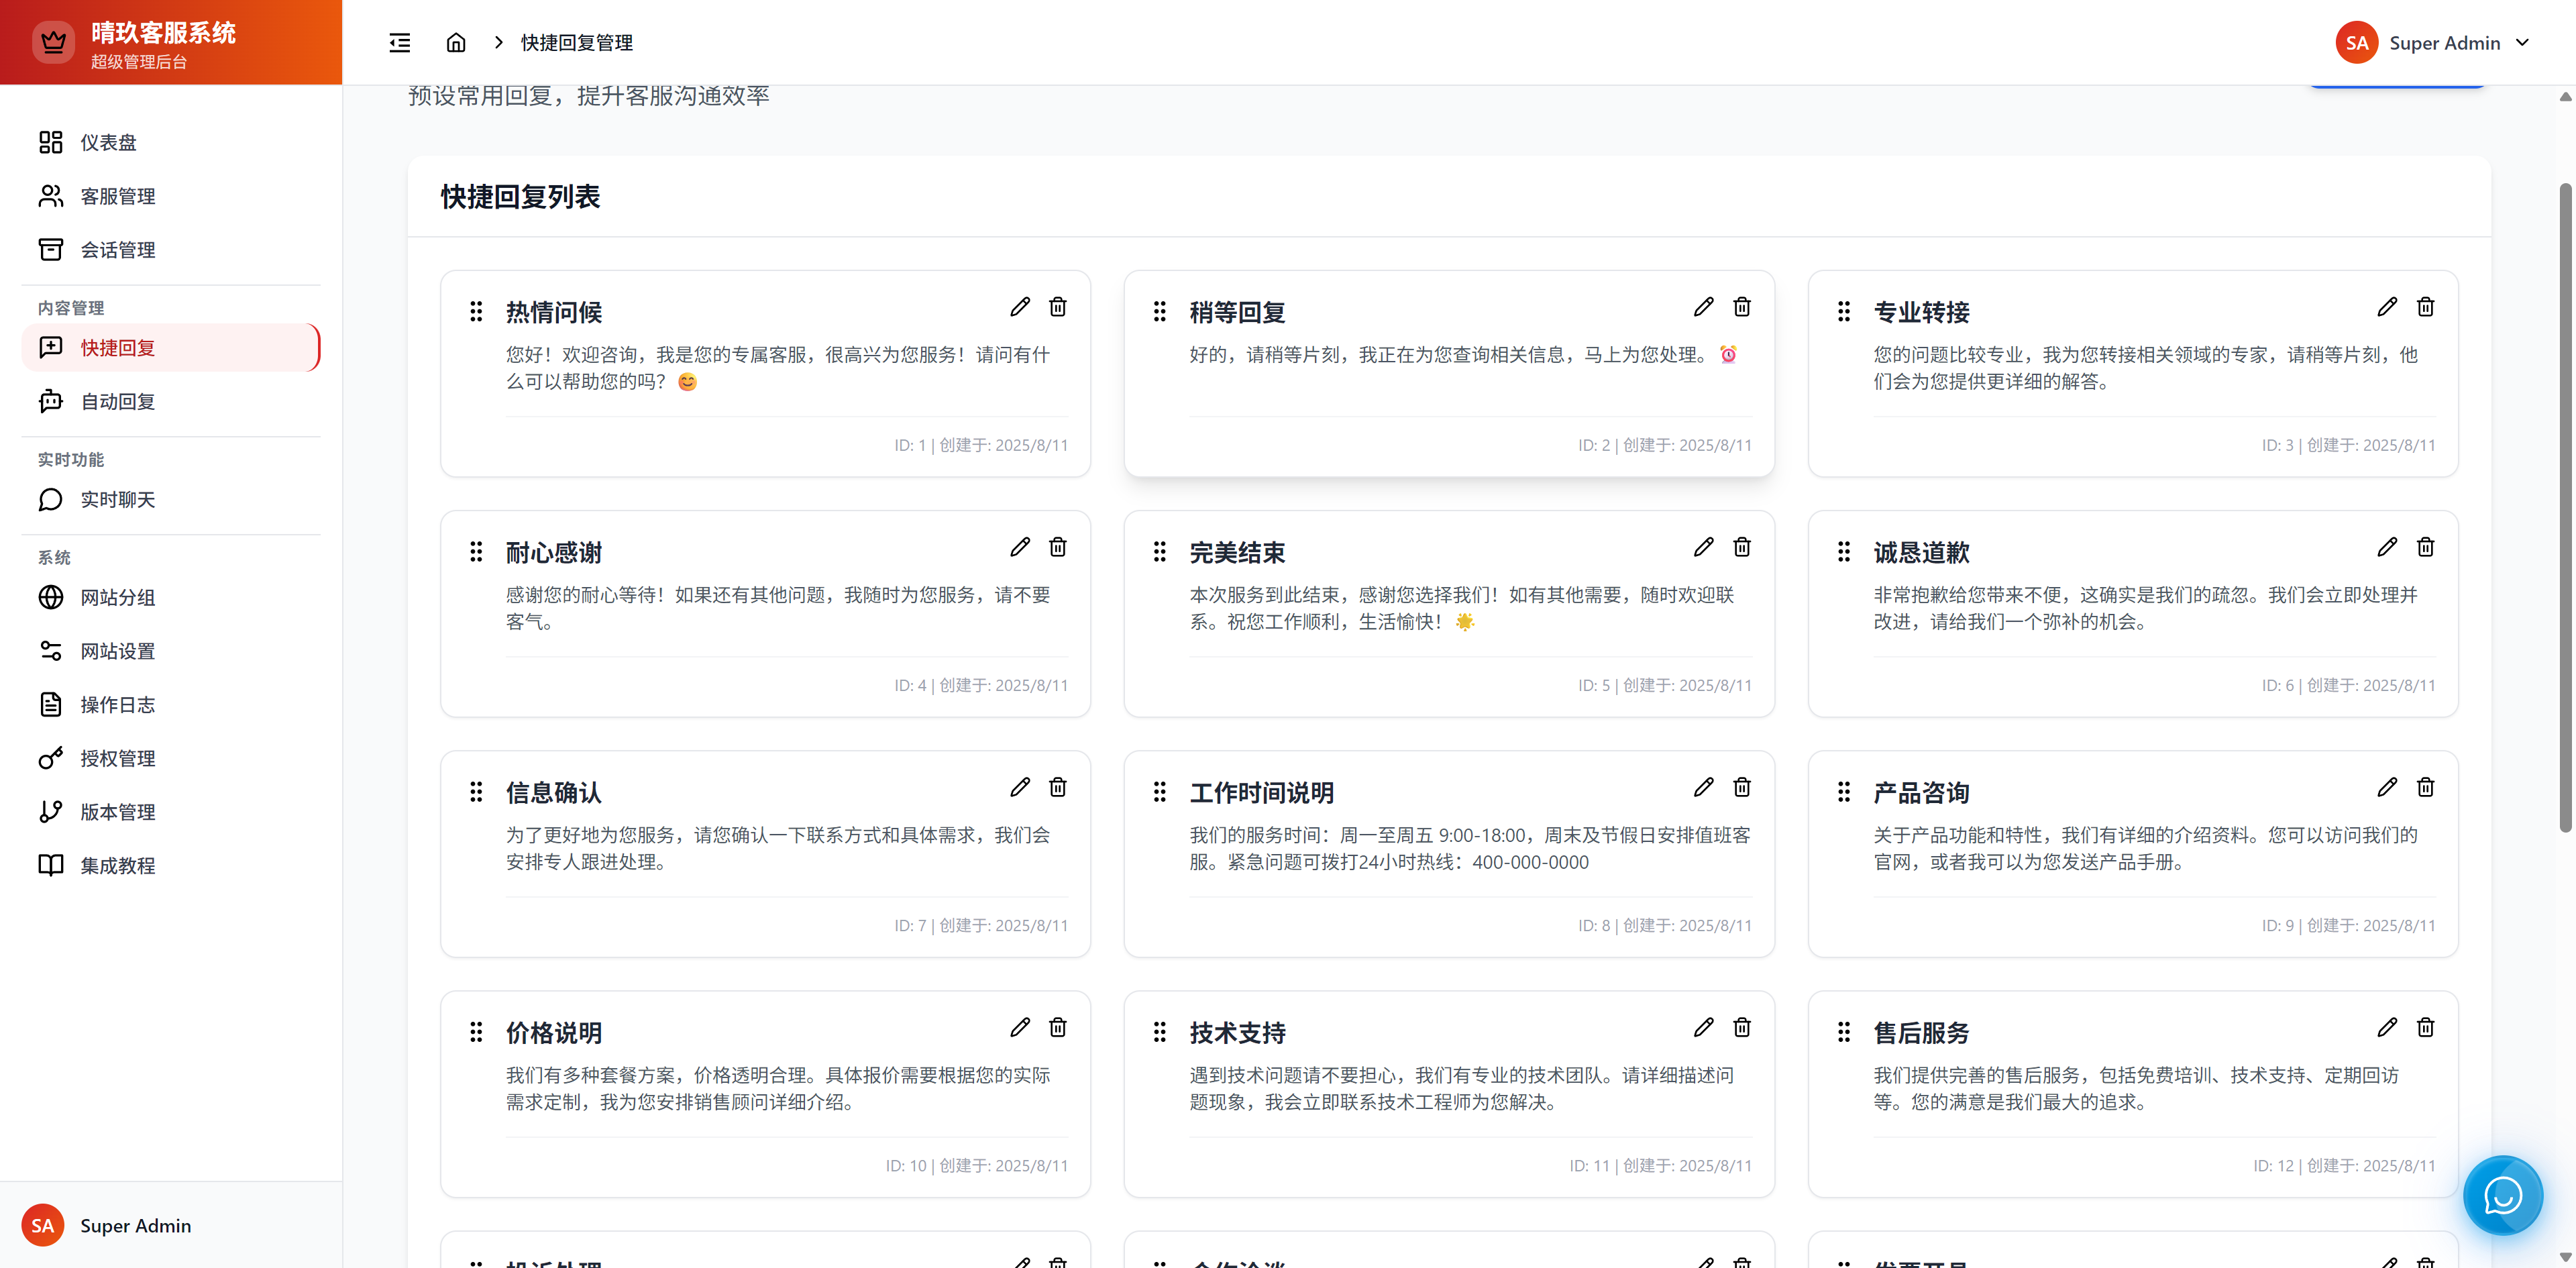This screenshot has width=2576, height=1268.
Task: Open 网站设置 in sidebar
Action: pyautogui.click(x=117, y=651)
